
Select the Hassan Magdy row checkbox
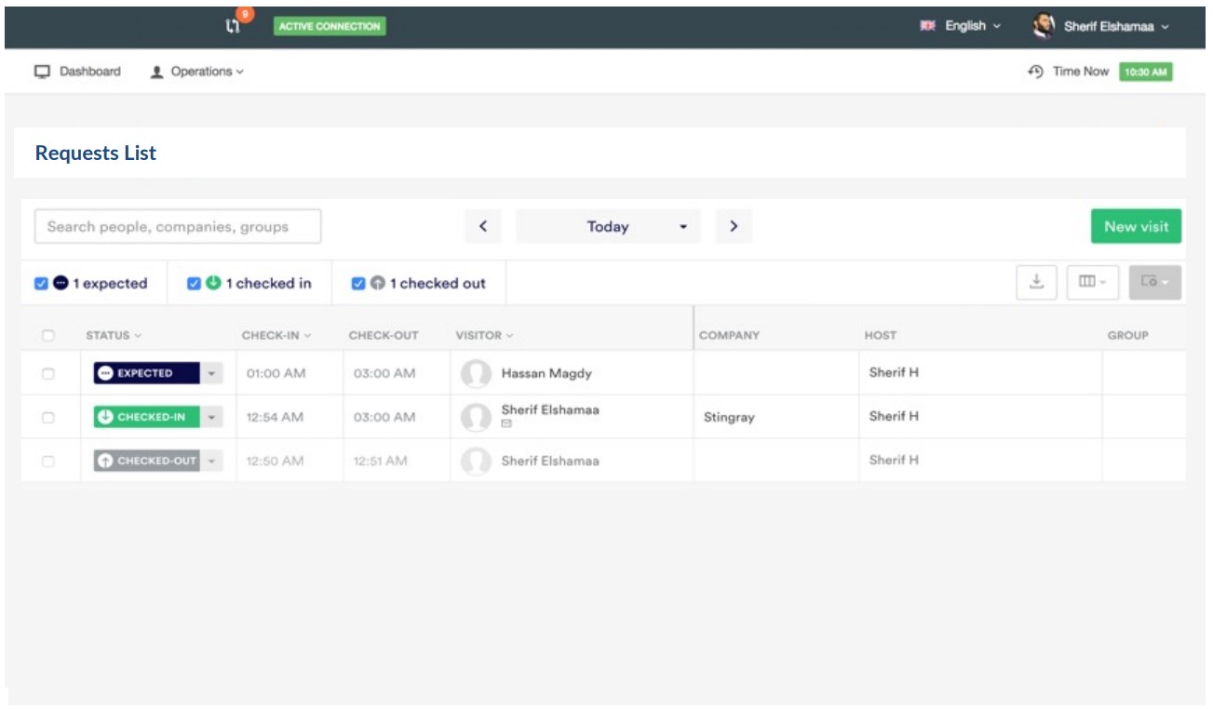(x=48, y=374)
